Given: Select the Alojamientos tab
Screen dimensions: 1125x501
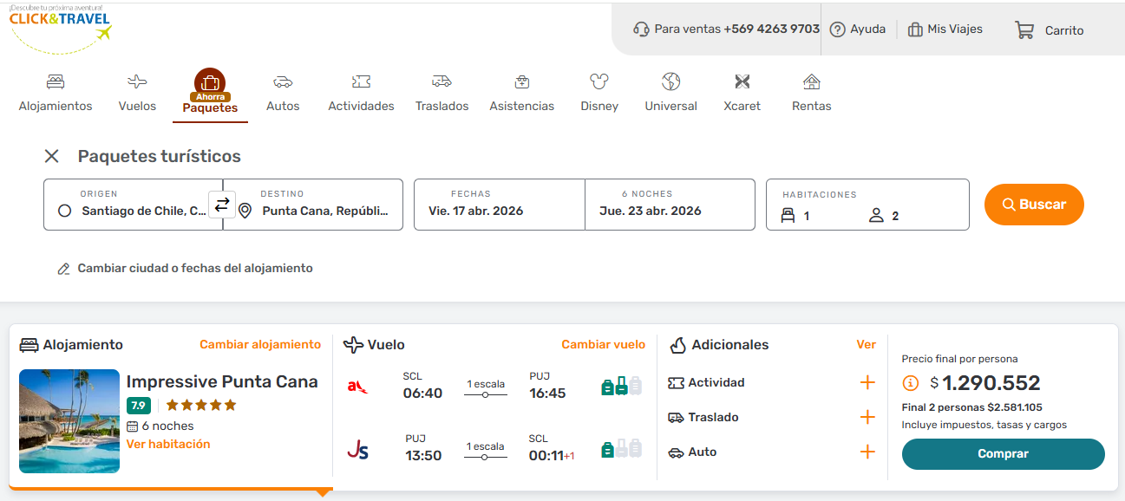Looking at the screenshot, I should click(x=56, y=93).
